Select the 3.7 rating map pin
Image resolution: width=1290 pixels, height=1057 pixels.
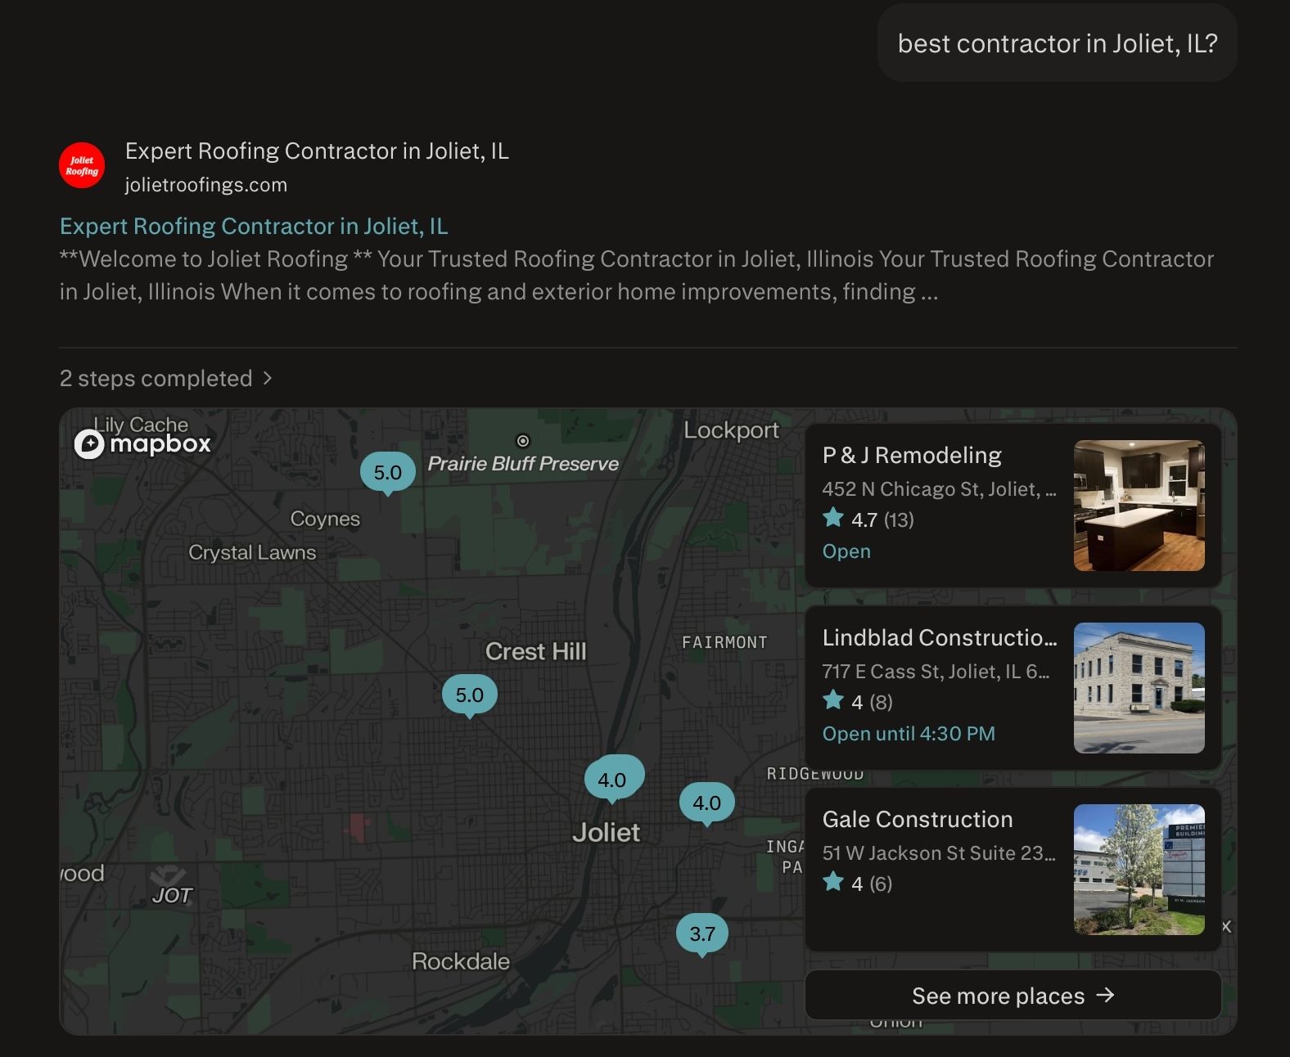click(x=701, y=933)
